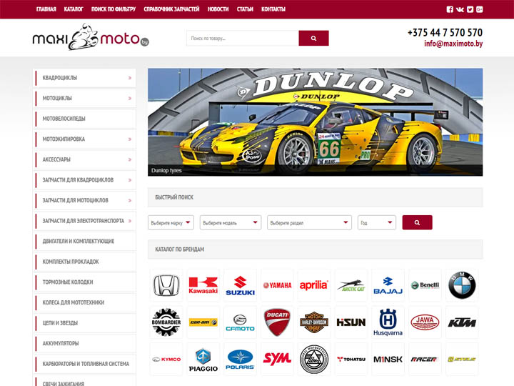The width and height of the screenshot is (514, 386).
Task: Open 'Двигатели и комплектующие' sidebar category
Action: tap(84, 242)
